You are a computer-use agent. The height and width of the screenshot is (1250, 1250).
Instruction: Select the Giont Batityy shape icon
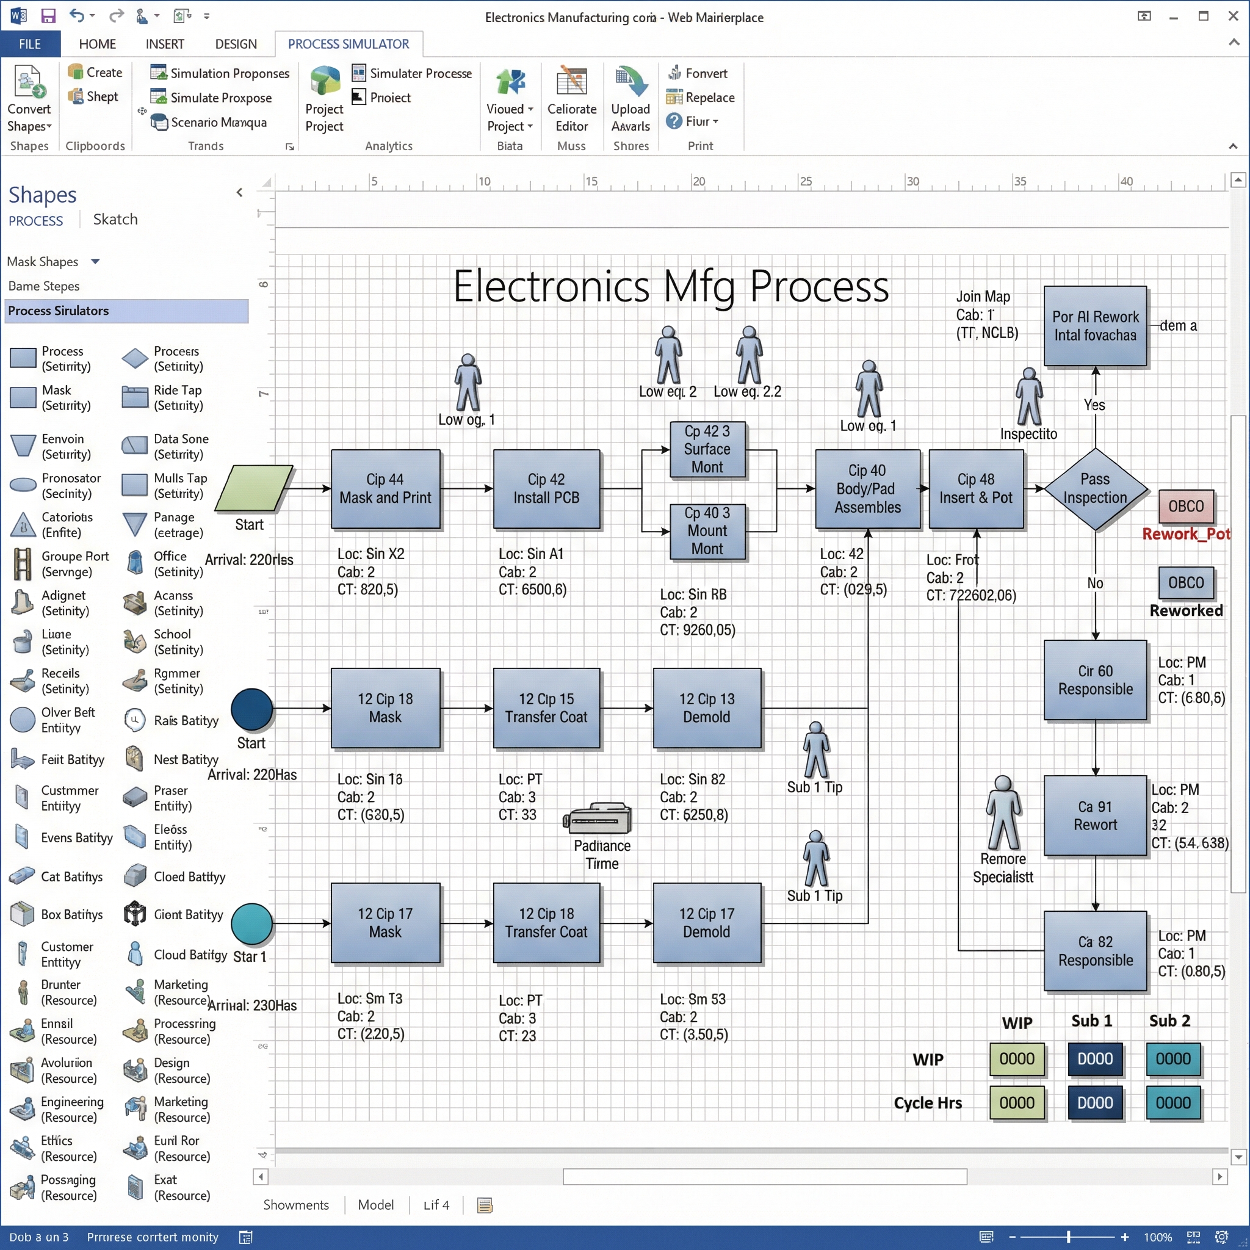[x=134, y=914]
